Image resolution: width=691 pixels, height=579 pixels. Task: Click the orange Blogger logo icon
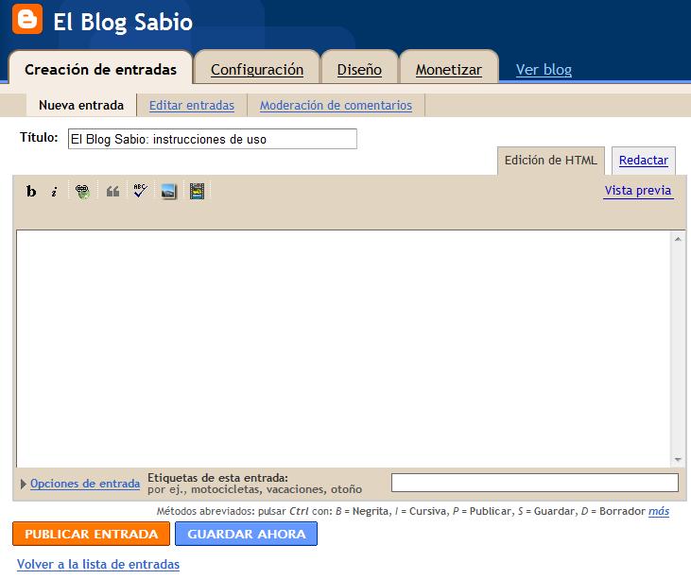[27, 19]
